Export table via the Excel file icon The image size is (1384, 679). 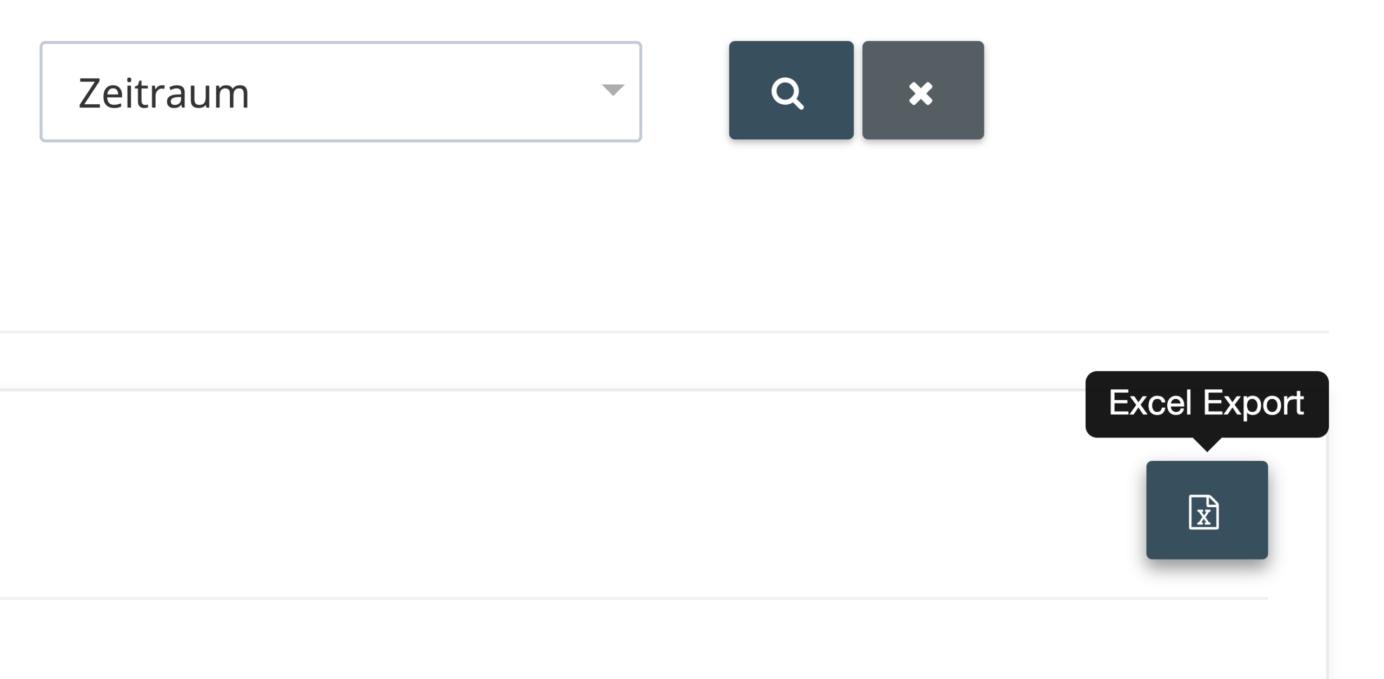(x=1207, y=510)
